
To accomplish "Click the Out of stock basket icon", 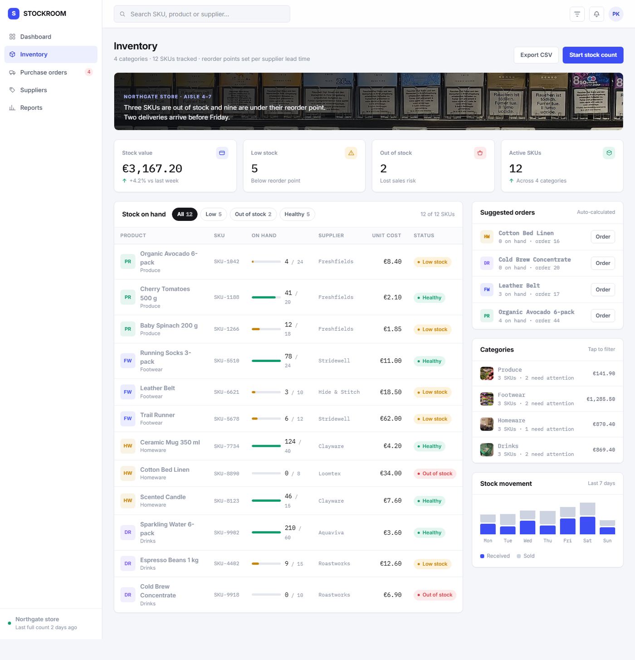I will pos(480,153).
